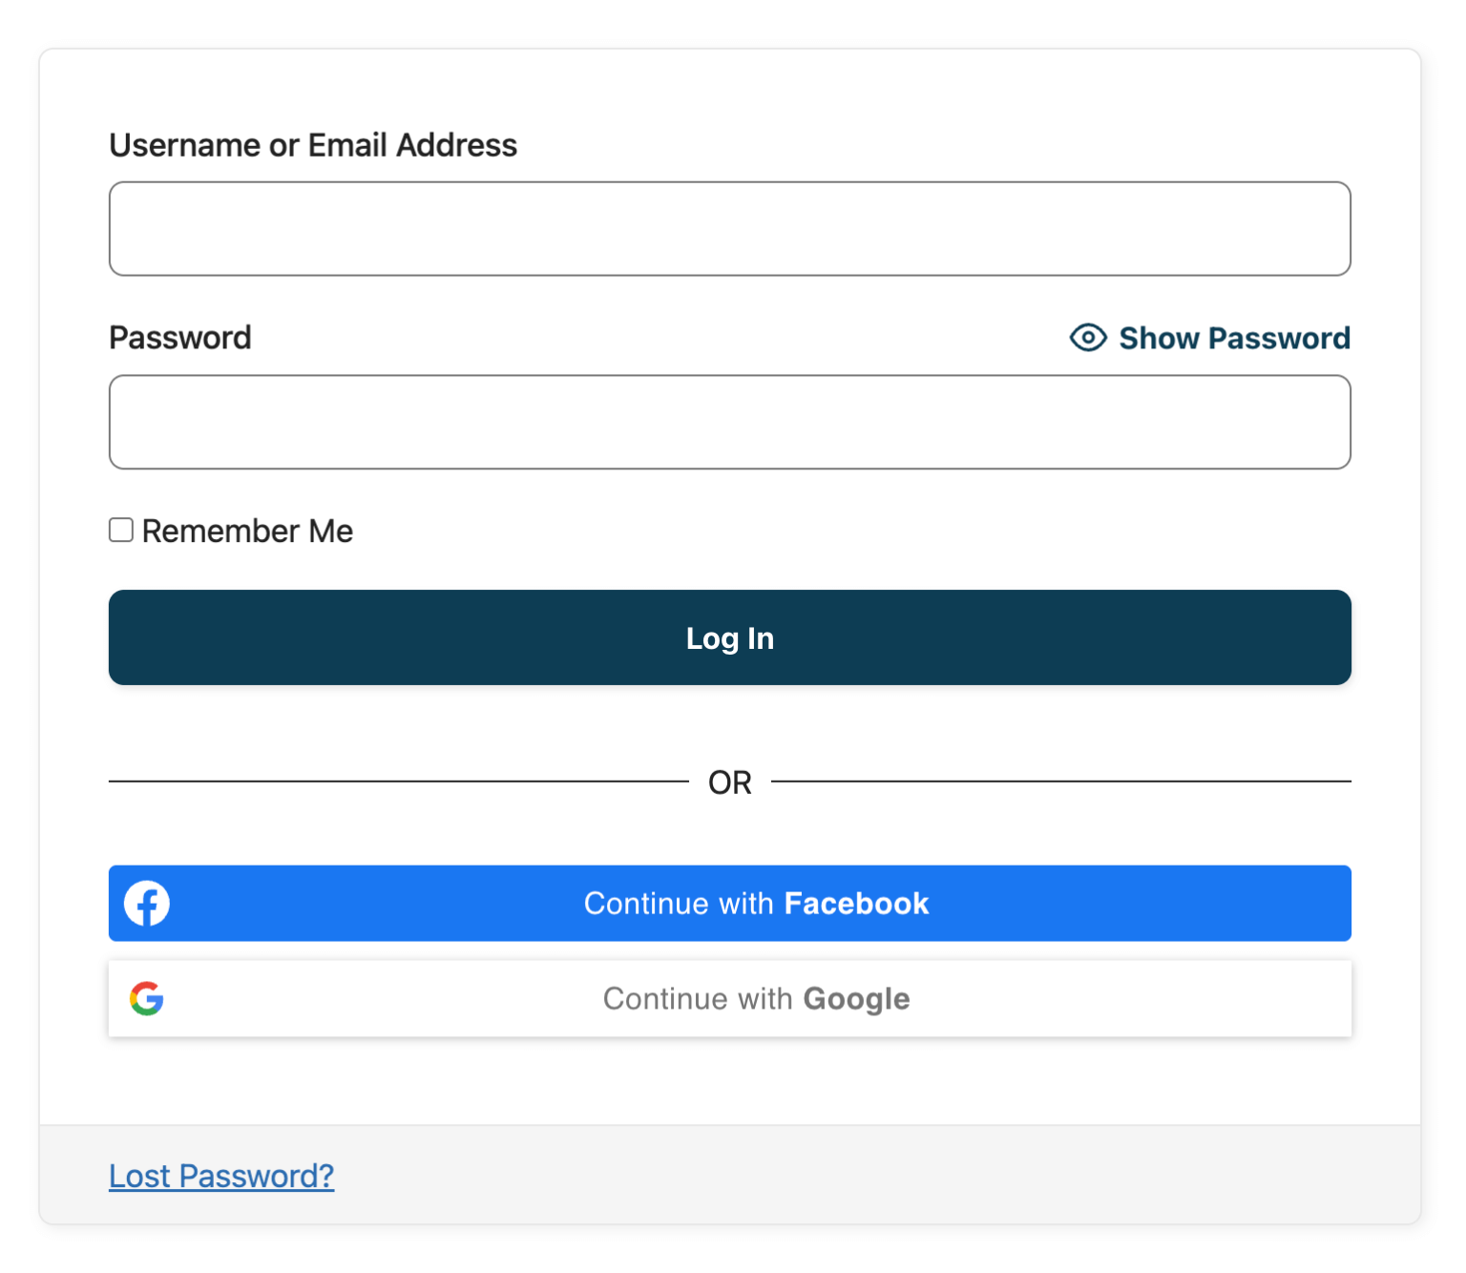Open the Lost Password link
The image size is (1466, 1273).
(x=220, y=1176)
